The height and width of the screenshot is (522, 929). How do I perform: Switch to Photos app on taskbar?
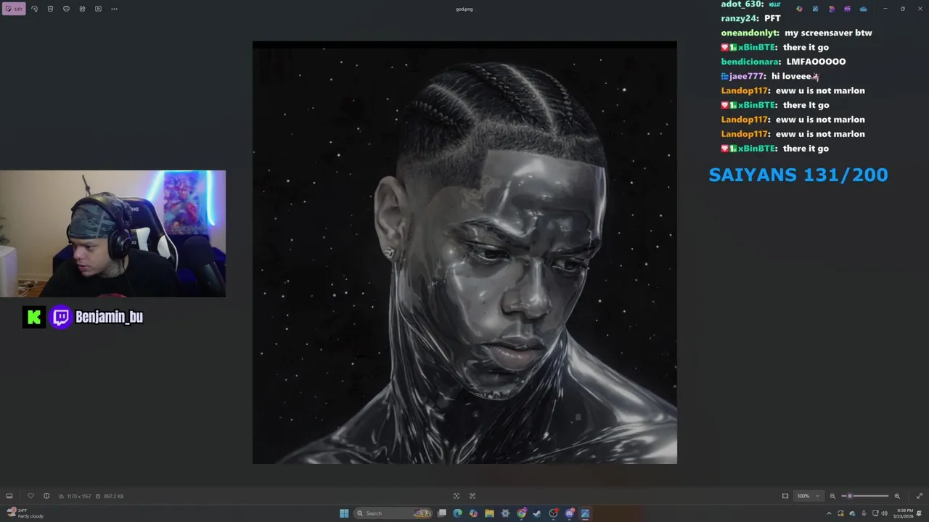click(x=585, y=513)
